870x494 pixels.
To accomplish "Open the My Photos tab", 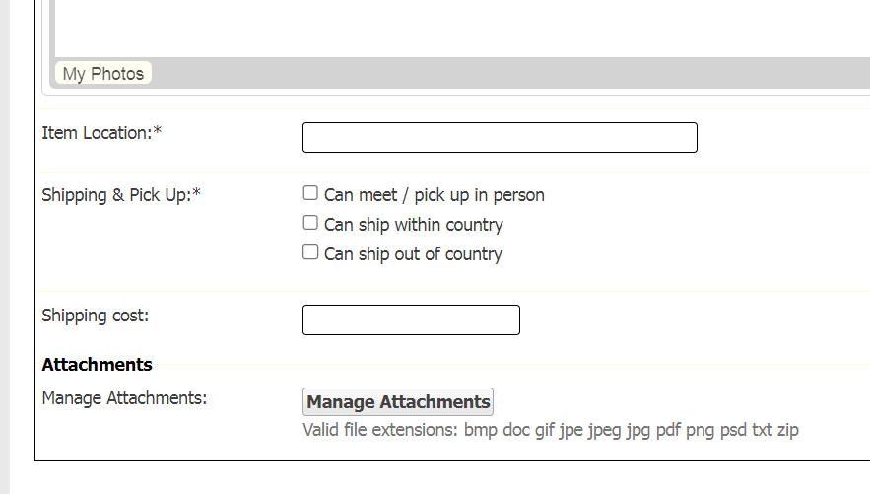I will pos(103,74).
